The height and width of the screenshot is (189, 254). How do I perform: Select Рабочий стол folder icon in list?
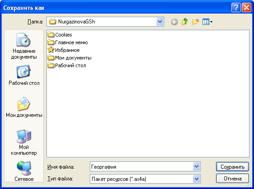point(51,65)
